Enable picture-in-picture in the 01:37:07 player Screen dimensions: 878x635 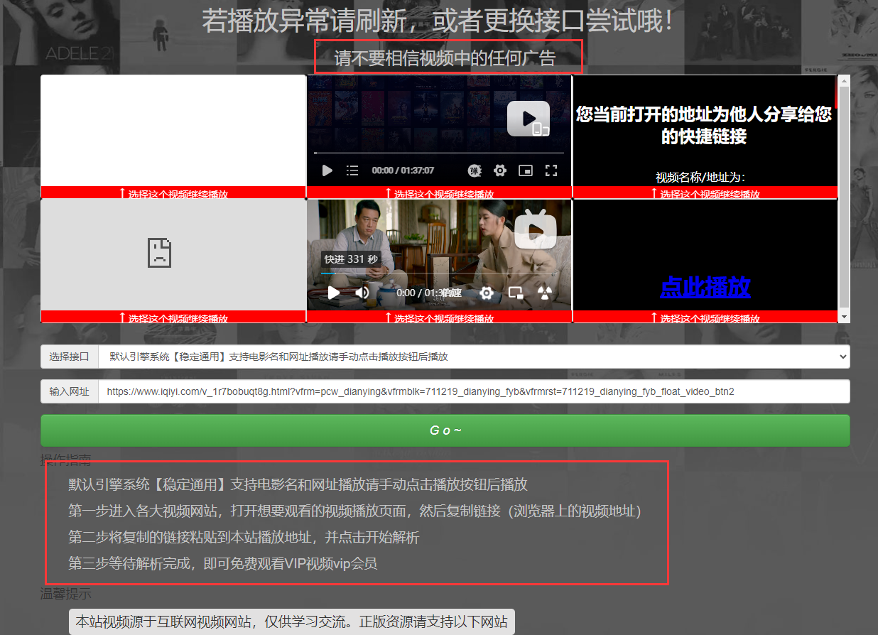point(526,170)
